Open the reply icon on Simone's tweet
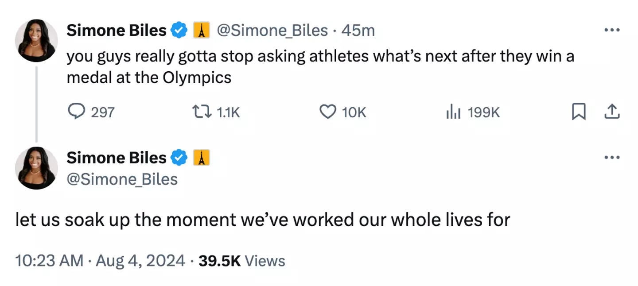Screen dimensions: 638x286 (77, 112)
